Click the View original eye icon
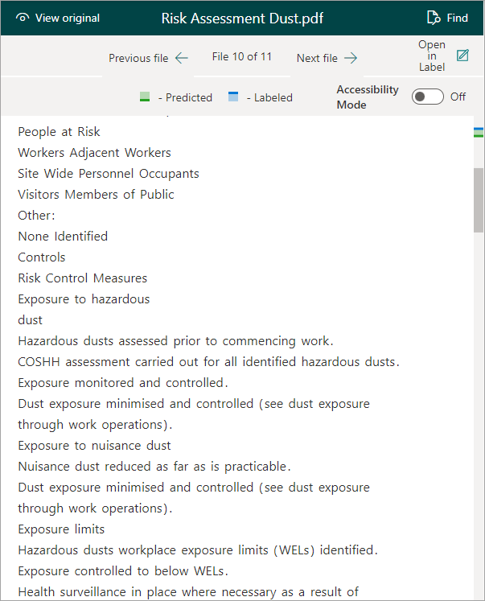Image resolution: width=485 pixels, height=601 pixels. (x=23, y=18)
